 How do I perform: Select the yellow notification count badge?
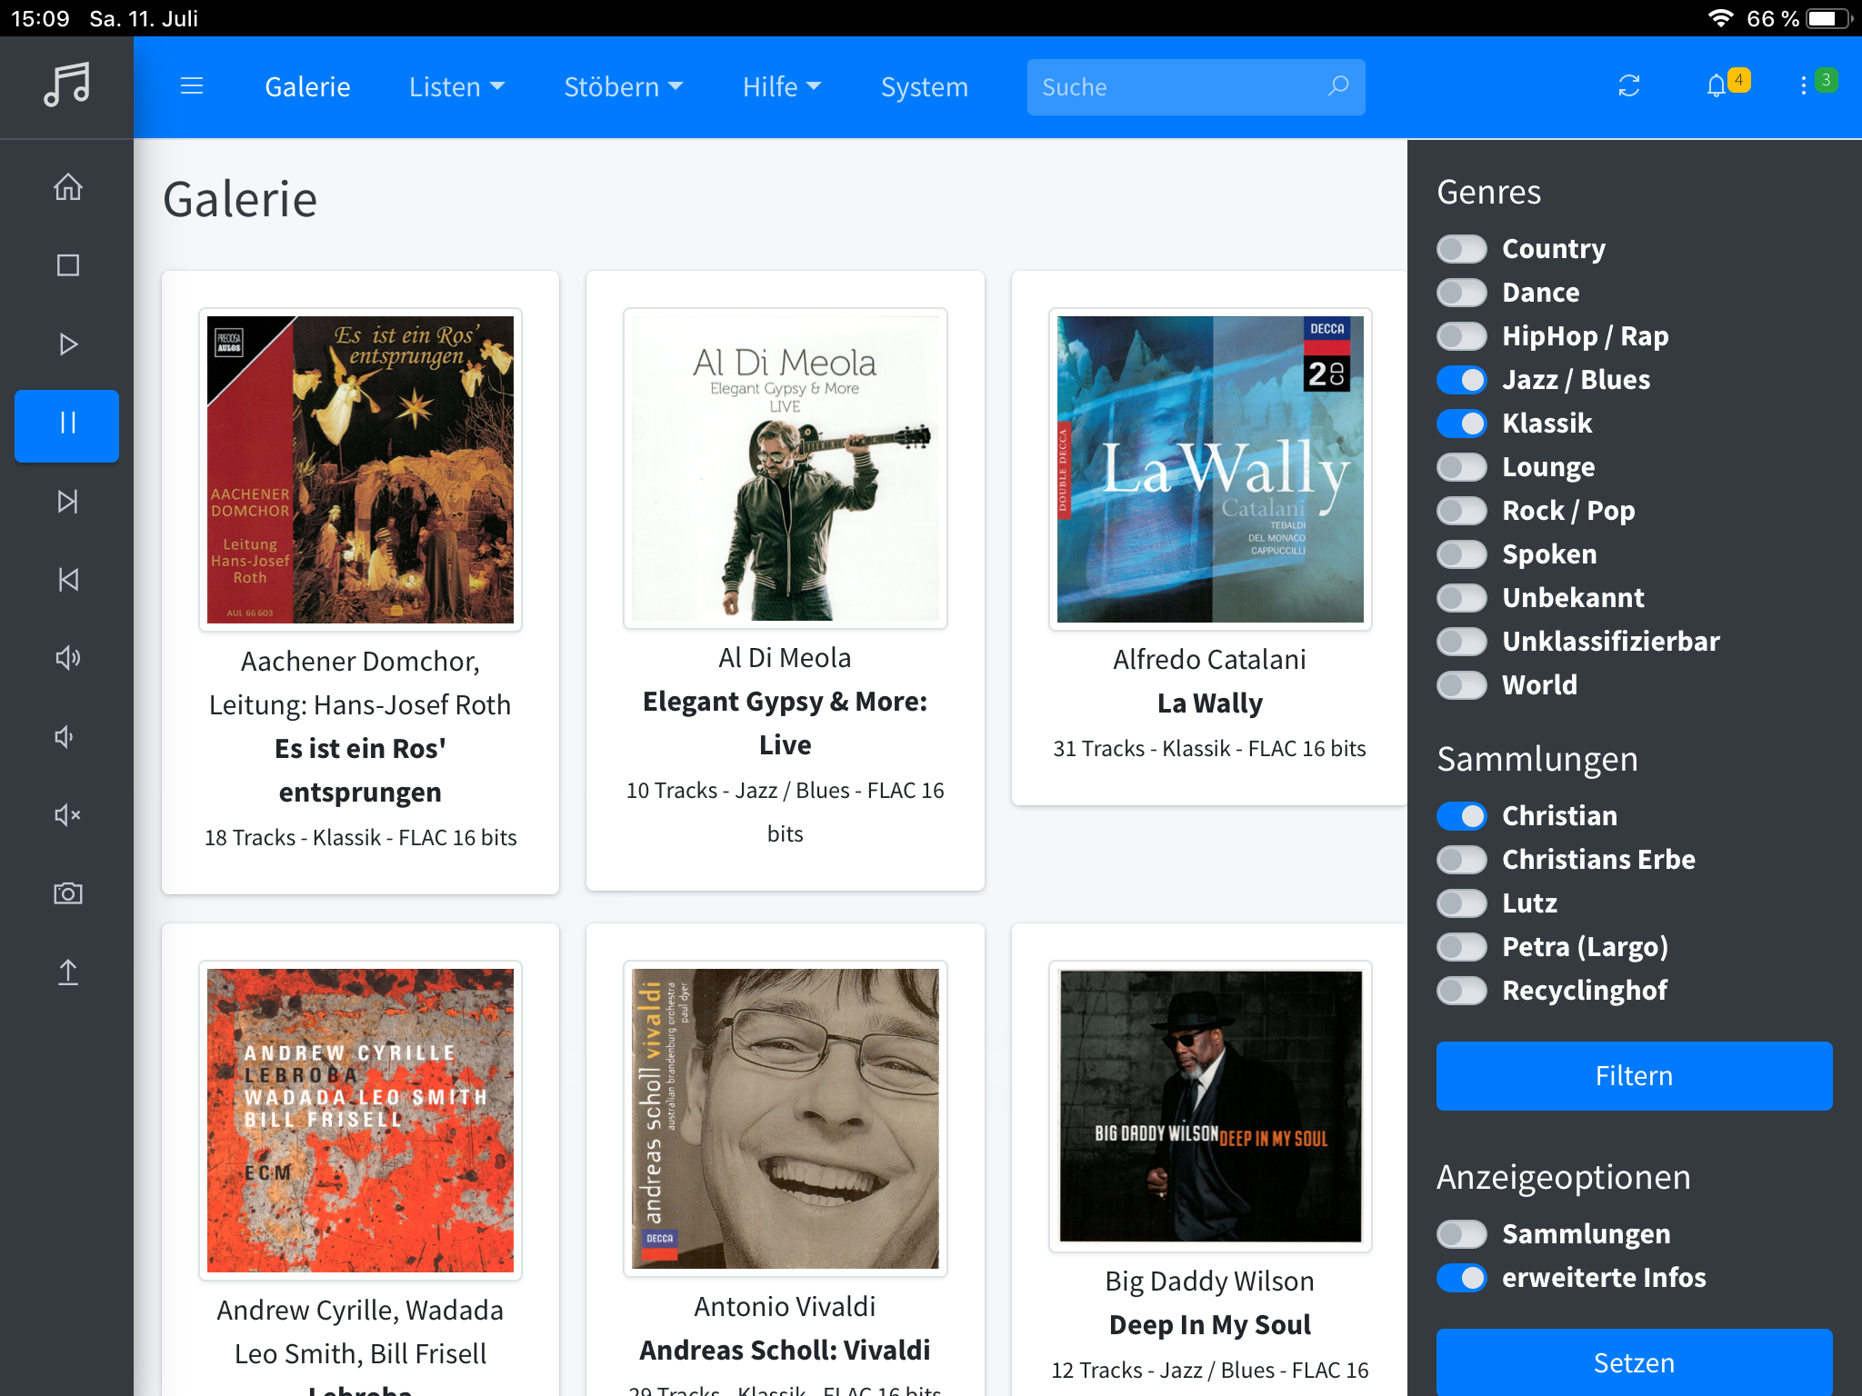coord(1738,80)
